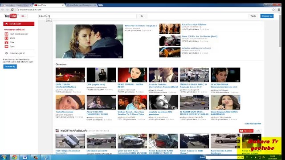Screen dimensions: 285x160
Task: Open the 'ALEV ÖZDEMİR' video thumbnail
Action: pyautogui.click(x=101, y=102)
